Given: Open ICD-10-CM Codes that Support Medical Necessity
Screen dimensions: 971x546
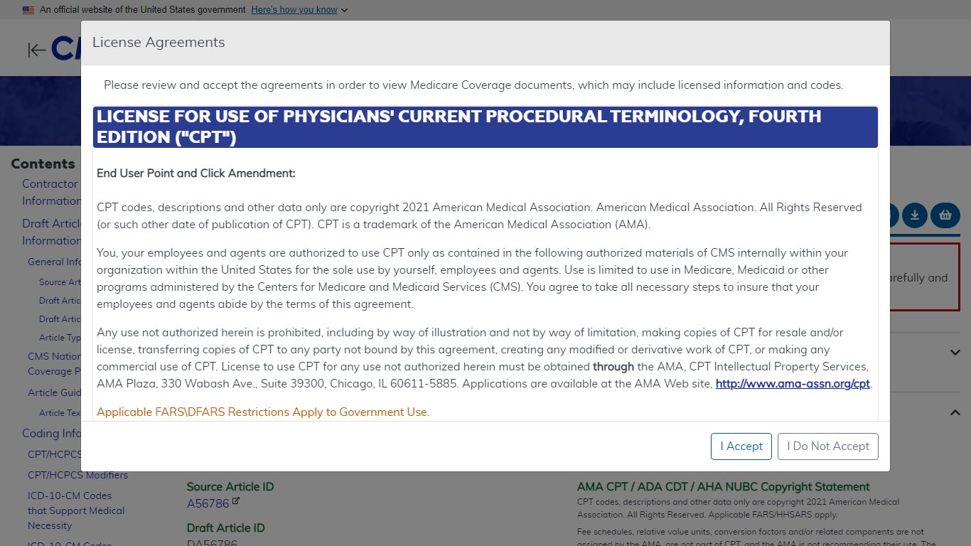Looking at the screenshot, I should tap(75, 510).
